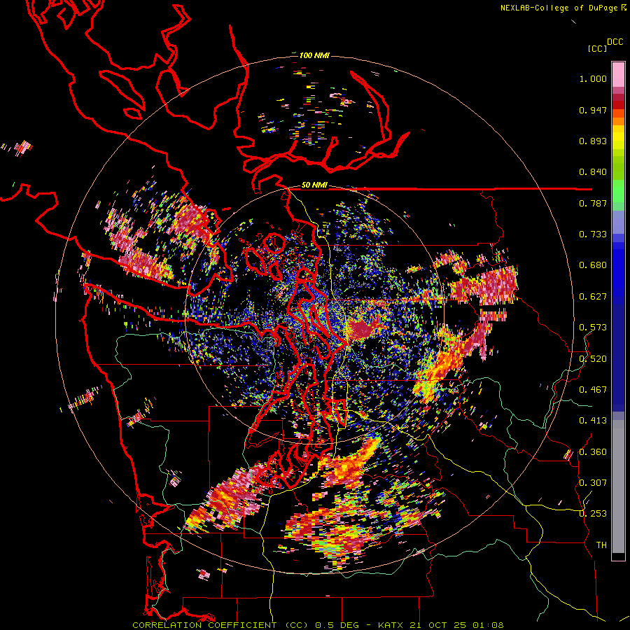Click the 01:08 timestamp in footer
Image resolution: width=630 pixels, height=630 pixels.
[x=487, y=625]
